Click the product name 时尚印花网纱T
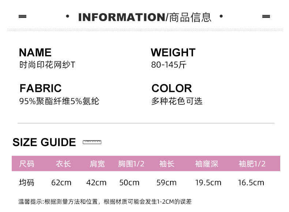 click(x=47, y=65)
